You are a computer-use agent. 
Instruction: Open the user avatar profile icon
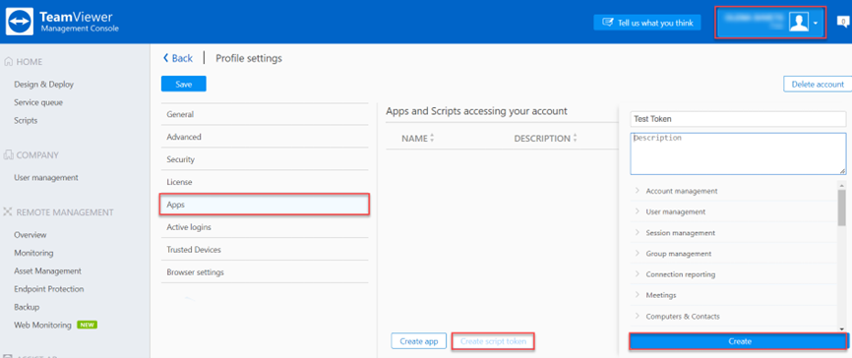point(799,23)
